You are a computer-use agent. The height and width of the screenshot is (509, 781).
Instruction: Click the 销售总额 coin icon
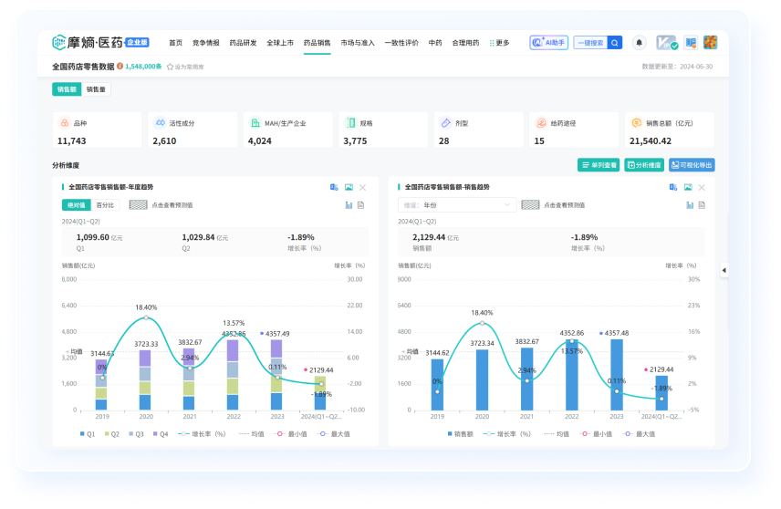pyautogui.click(x=637, y=123)
